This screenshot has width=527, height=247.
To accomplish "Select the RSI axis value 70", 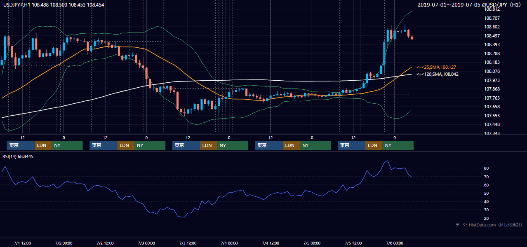I will point(487,177).
